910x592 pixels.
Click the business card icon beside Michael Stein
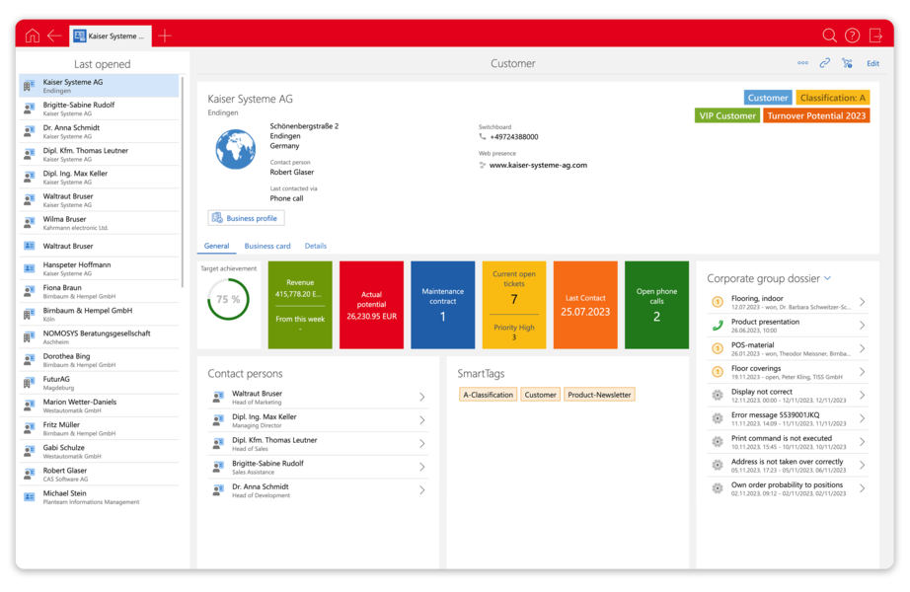29,497
